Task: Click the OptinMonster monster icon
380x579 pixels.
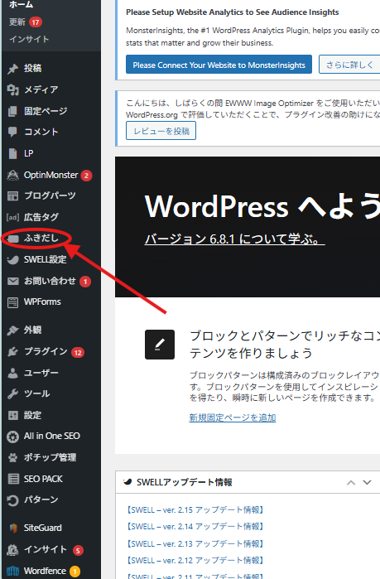Action: point(13,175)
